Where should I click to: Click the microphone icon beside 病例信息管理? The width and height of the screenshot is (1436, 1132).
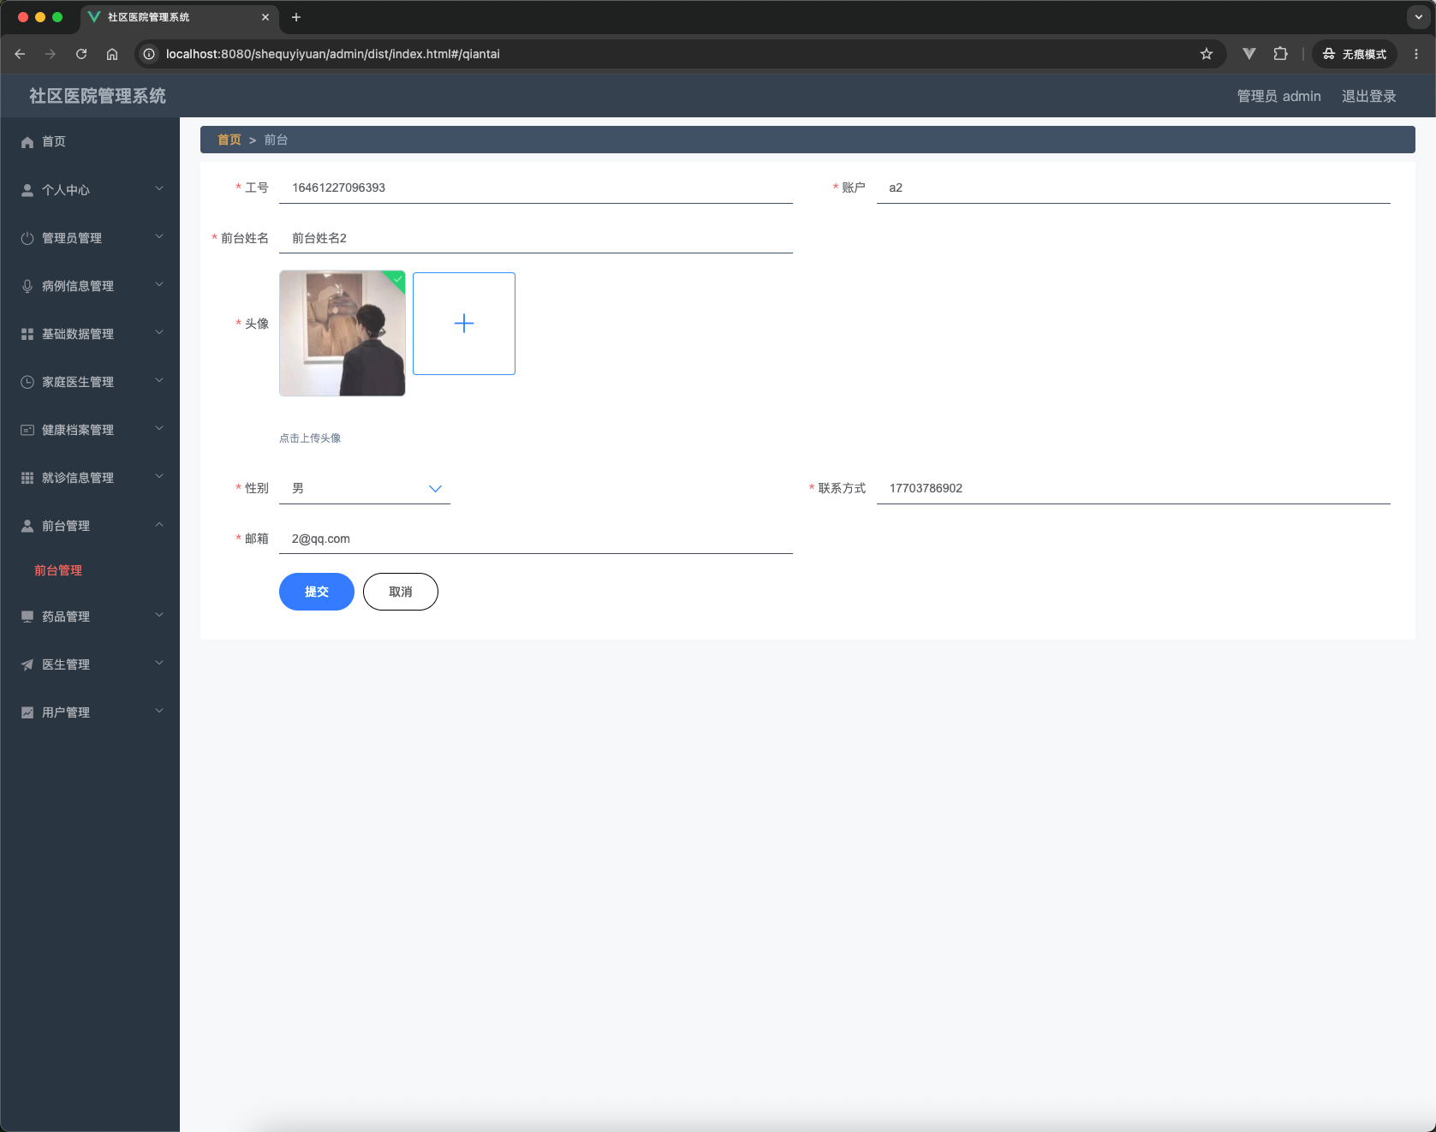click(27, 286)
